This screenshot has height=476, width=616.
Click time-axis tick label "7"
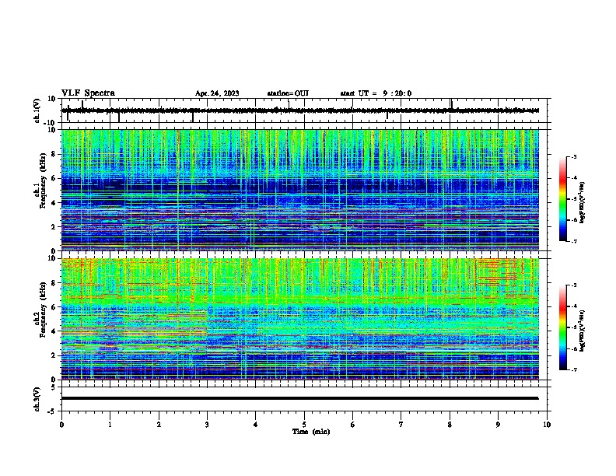[401, 425]
